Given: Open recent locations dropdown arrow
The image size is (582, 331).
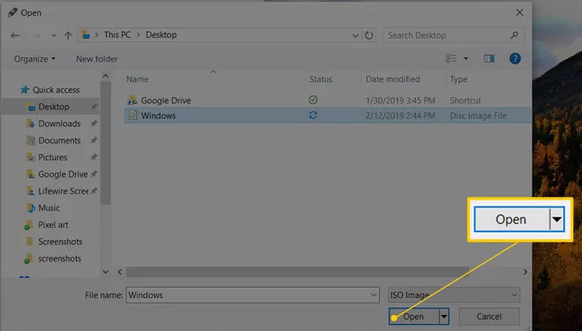Looking at the screenshot, I should (54, 35).
